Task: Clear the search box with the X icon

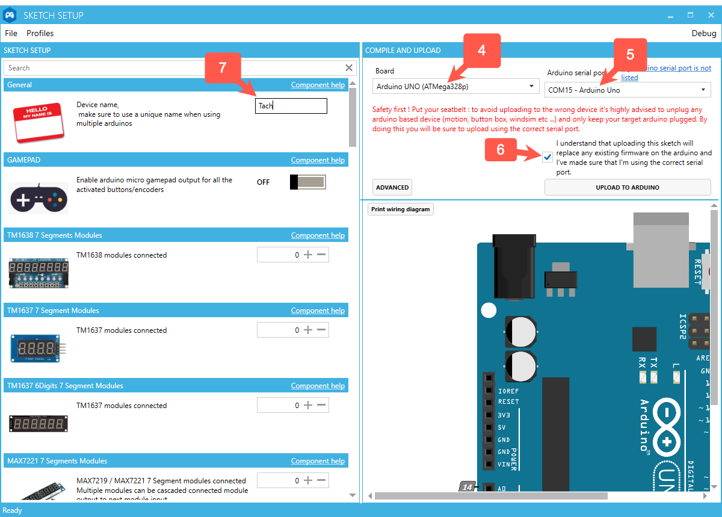Action: [x=349, y=68]
